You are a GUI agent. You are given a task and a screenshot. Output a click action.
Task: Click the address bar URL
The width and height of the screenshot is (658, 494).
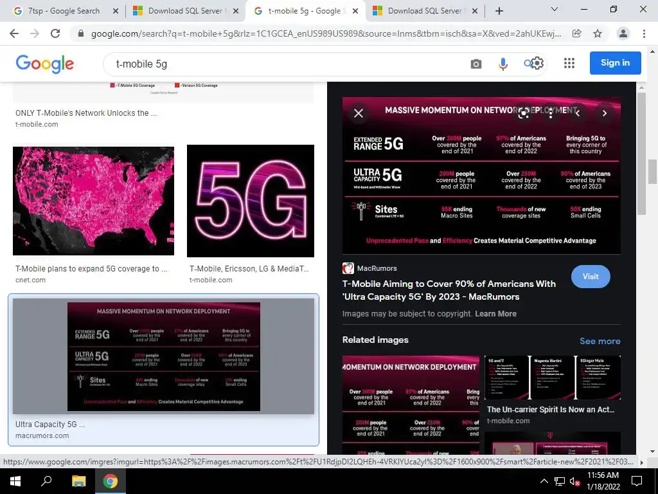click(x=326, y=33)
